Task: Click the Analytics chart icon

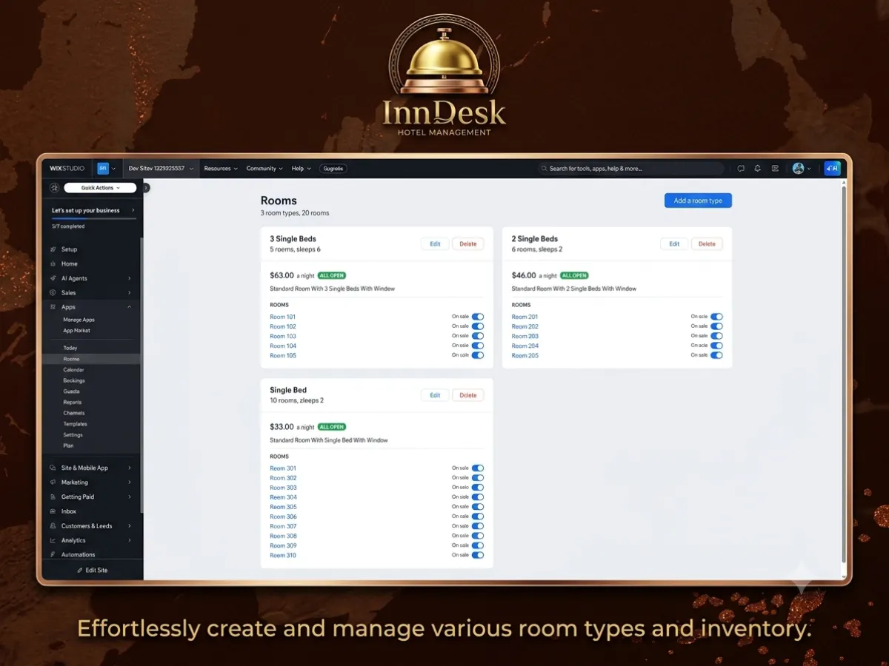Action: click(x=53, y=540)
